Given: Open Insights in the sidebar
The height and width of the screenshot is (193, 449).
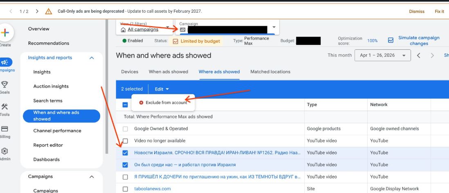Looking at the screenshot, I should (x=42, y=72).
